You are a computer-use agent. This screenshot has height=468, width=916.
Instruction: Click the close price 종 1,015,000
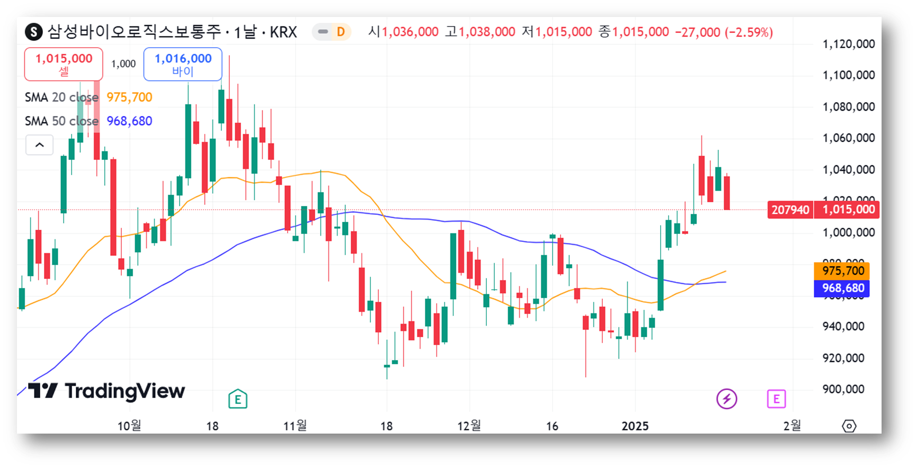click(x=634, y=32)
